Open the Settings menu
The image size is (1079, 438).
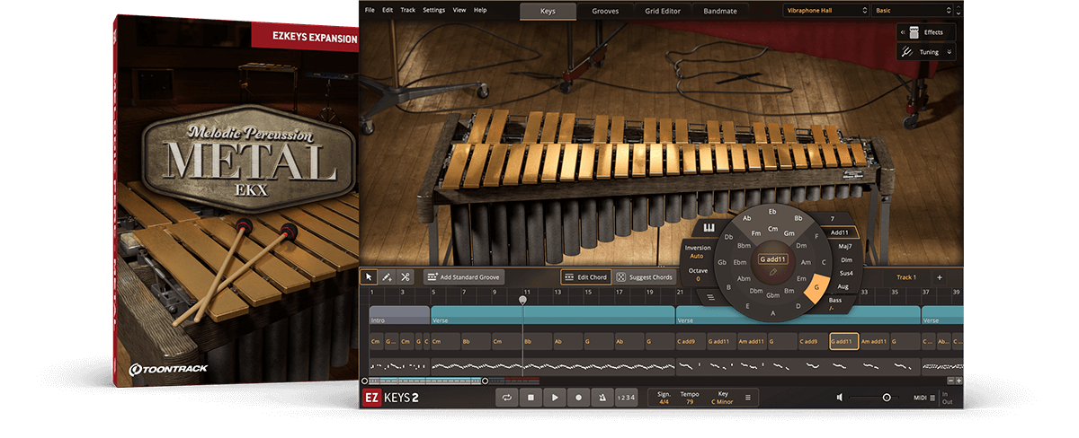point(433,10)
